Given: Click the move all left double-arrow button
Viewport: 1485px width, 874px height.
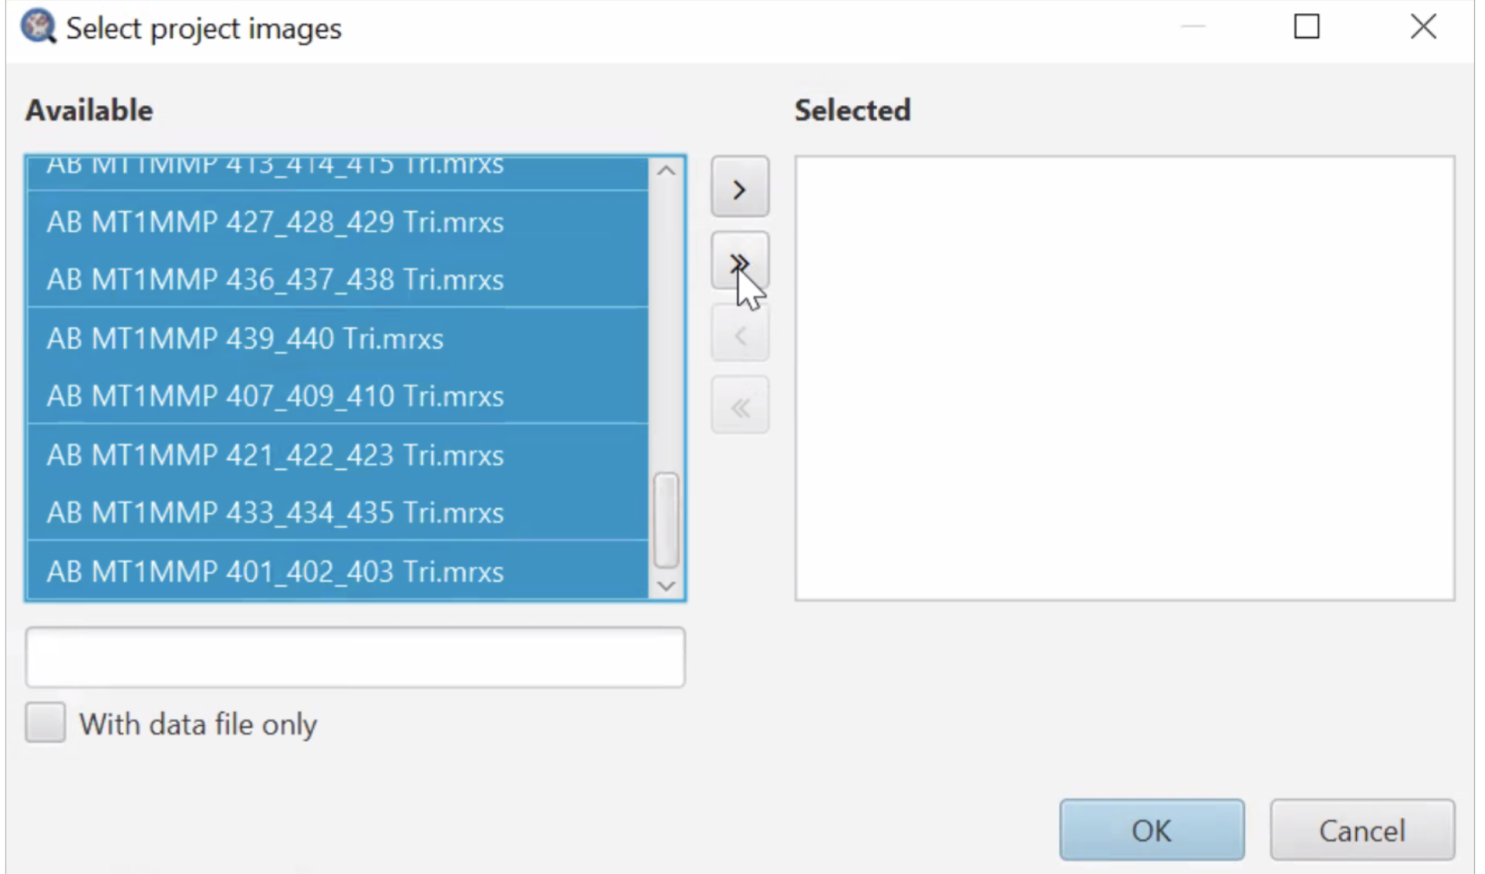Looking at the screenshot, I should 739,407.
